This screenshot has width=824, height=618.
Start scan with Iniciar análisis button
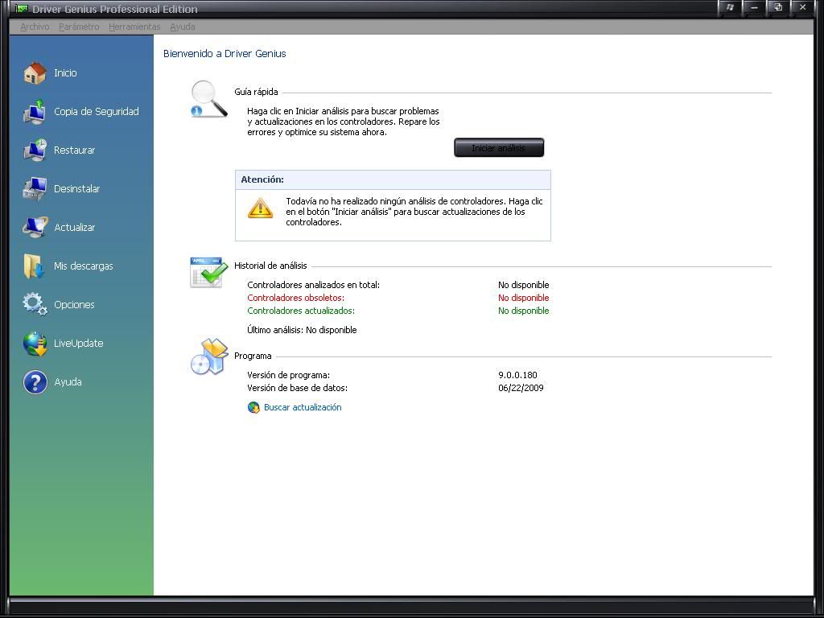[499, 148]
